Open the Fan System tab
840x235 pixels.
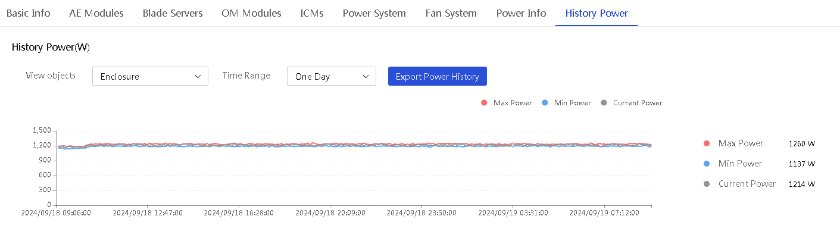(451, 13)
